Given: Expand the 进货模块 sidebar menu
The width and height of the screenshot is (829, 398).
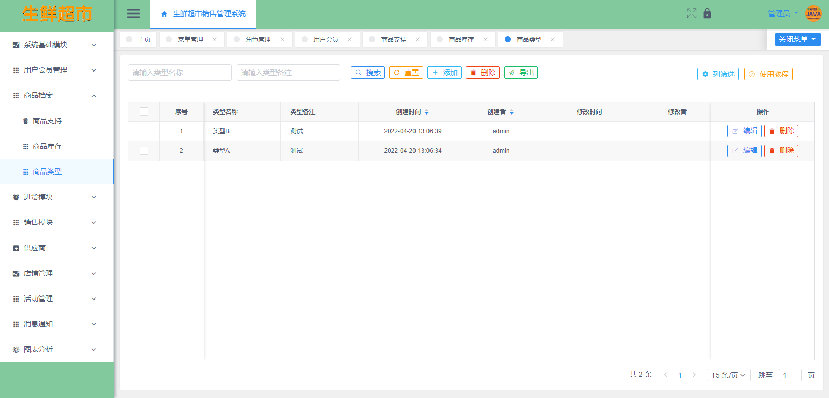Looking at the screenshot, I should click(x=56, y=197).
